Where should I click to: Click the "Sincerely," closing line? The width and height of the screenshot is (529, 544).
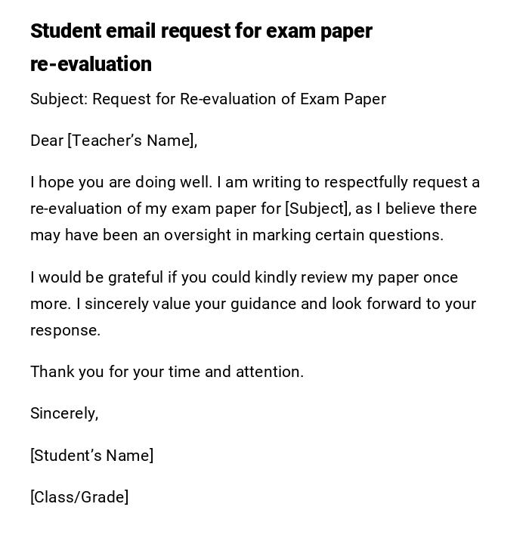tap(64, 413)
